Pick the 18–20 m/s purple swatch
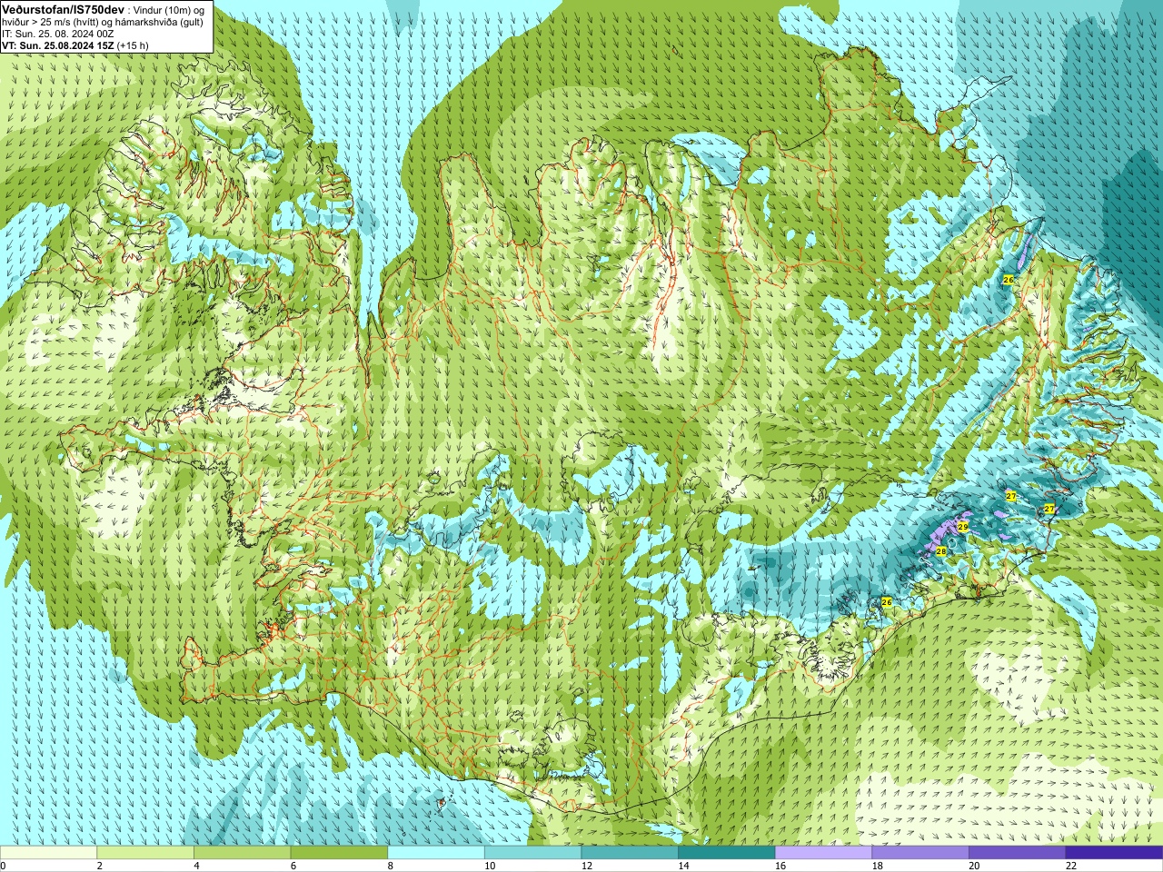Screen dimensions: 1163x872 click(920, 853)
